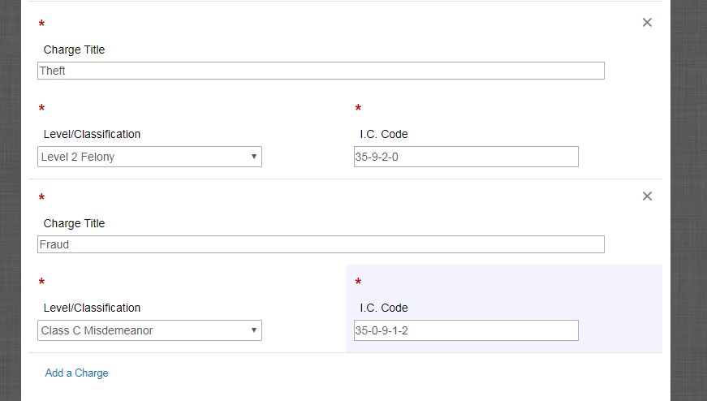The width and height of the screenshot is (707, 401).
Task: Click the Charge Title field containing Theft
Action: pyautogui.click(x=321, y=71)
